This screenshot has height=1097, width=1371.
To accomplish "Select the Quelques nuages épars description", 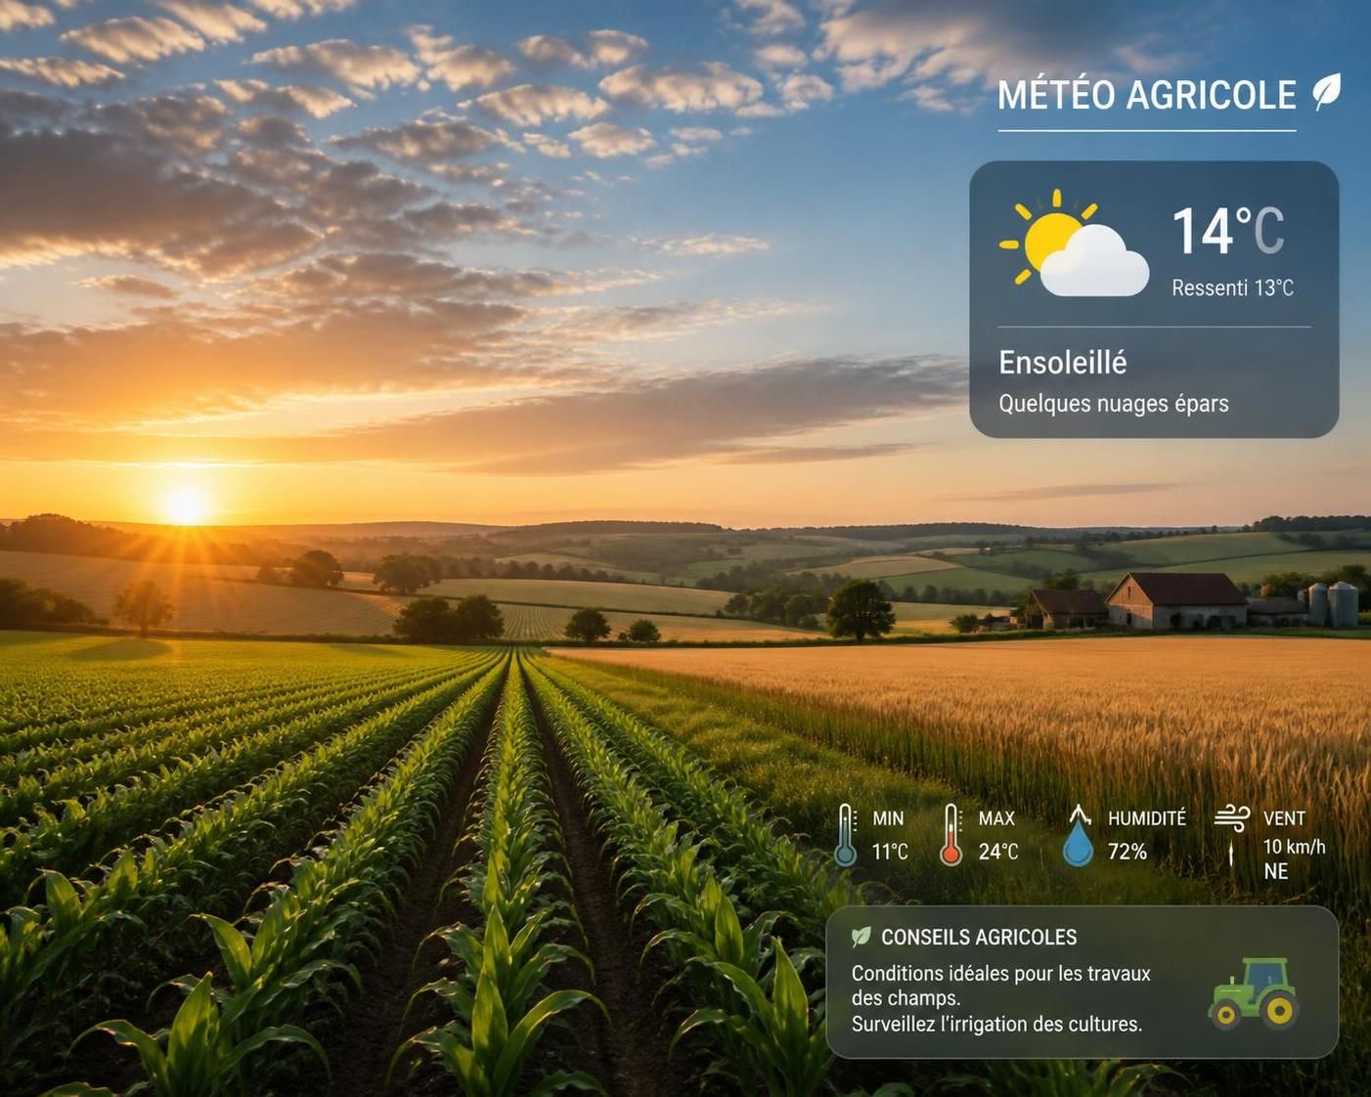I will (x=1114, y=404).
